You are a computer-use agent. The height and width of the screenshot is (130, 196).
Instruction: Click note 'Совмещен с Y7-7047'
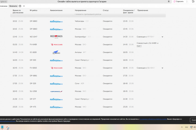click(x=145, y=37)
